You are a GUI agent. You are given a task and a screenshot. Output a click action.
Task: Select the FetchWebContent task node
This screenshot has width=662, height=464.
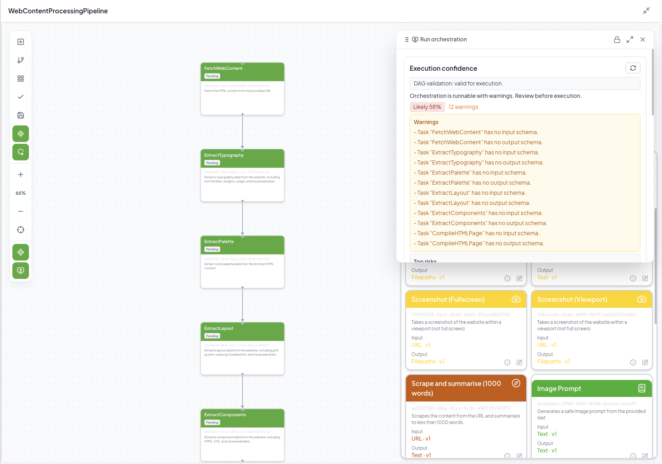pyautogui.click(x=242, y=89)
